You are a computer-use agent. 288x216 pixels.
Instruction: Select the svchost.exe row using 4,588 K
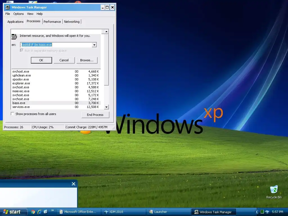[56, 87]
